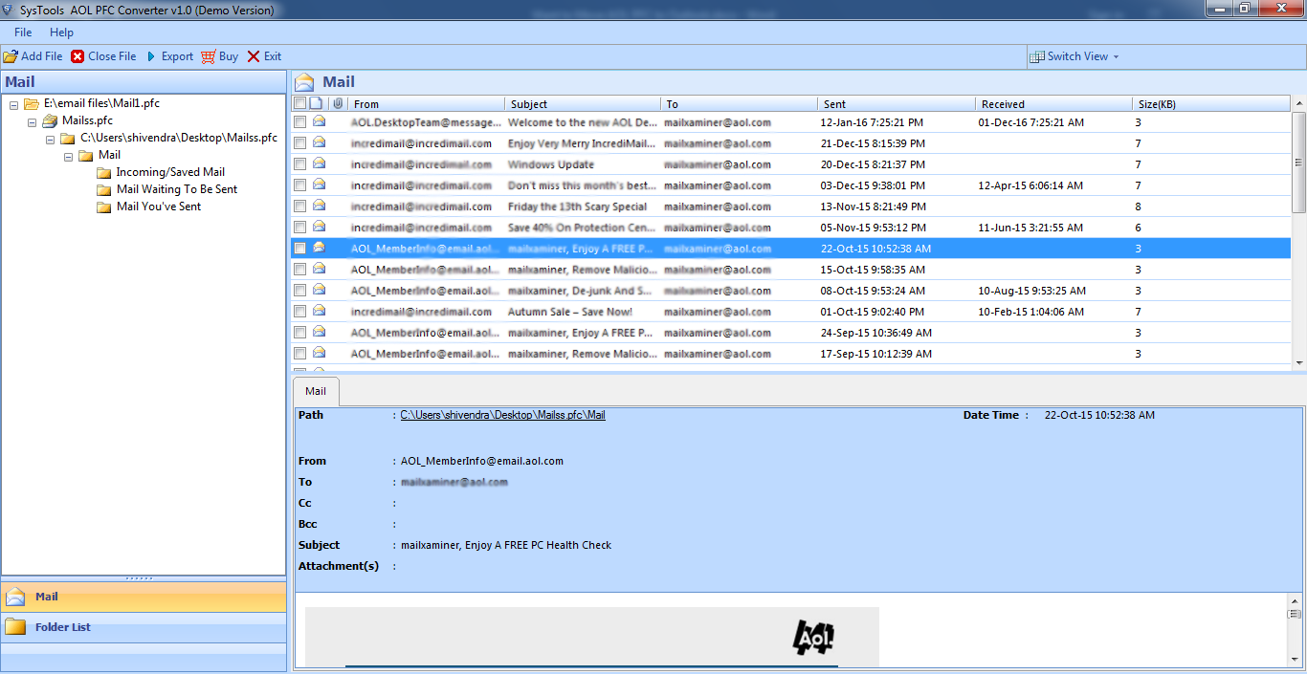This screenshot has height=674, width=1307.
Task: Click the AOL logo in message preview
Action: click(813, 638)
